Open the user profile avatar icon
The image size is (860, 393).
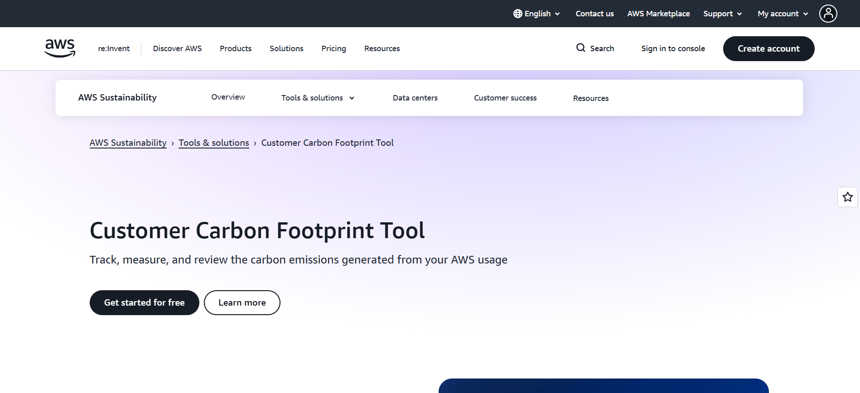coord(828,14)
